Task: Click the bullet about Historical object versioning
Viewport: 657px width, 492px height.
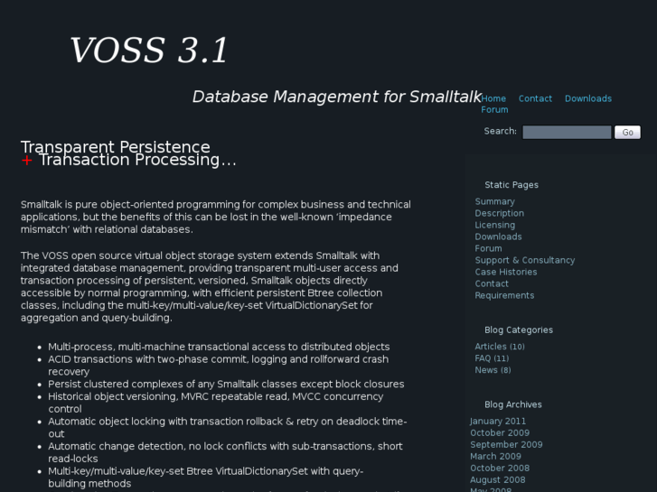Action: 215,403
